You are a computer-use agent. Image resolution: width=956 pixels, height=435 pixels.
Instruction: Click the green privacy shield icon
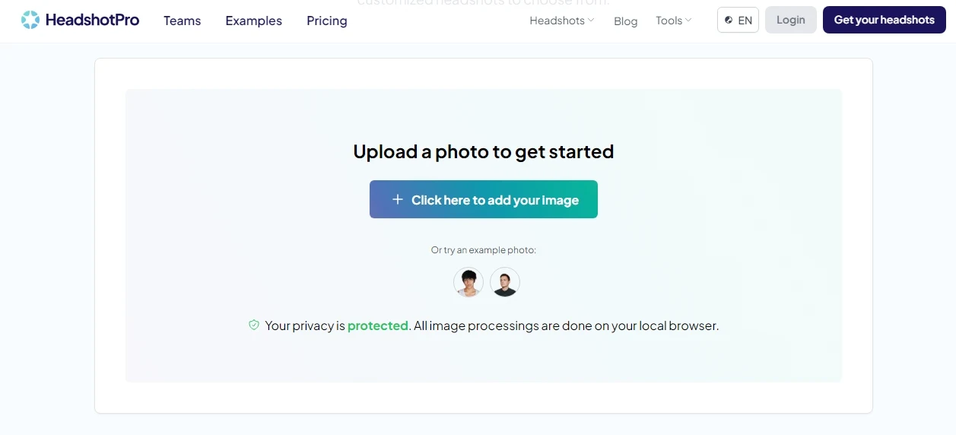click(x=254, y=325)
